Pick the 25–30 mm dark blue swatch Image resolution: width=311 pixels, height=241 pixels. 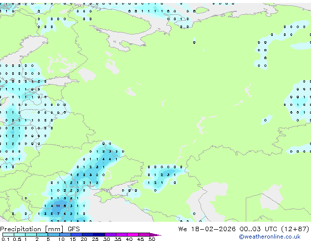[99, 235]
